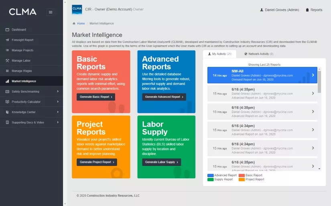The width and height of the screenshot is (331, 206).
Task: Click chevron arrow on NW-All entry
Action: 313,75
